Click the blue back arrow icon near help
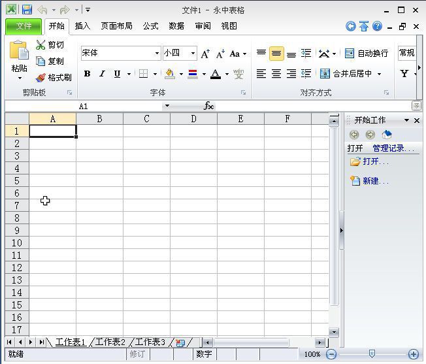 pos(351,26)
